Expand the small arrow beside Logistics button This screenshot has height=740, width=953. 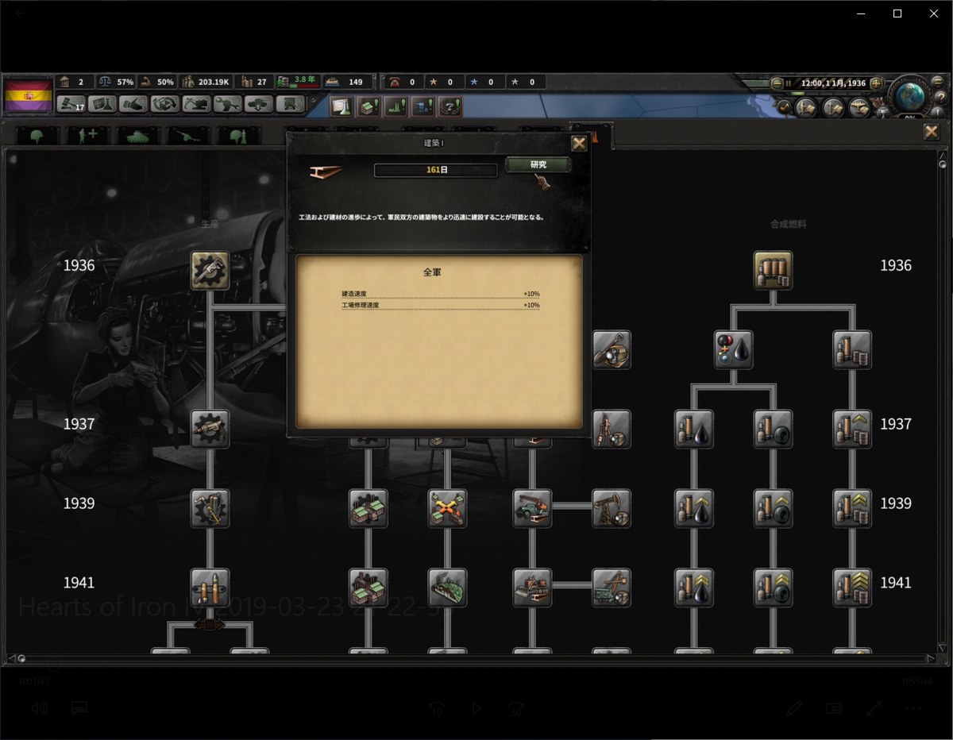(x=311, y=102)
